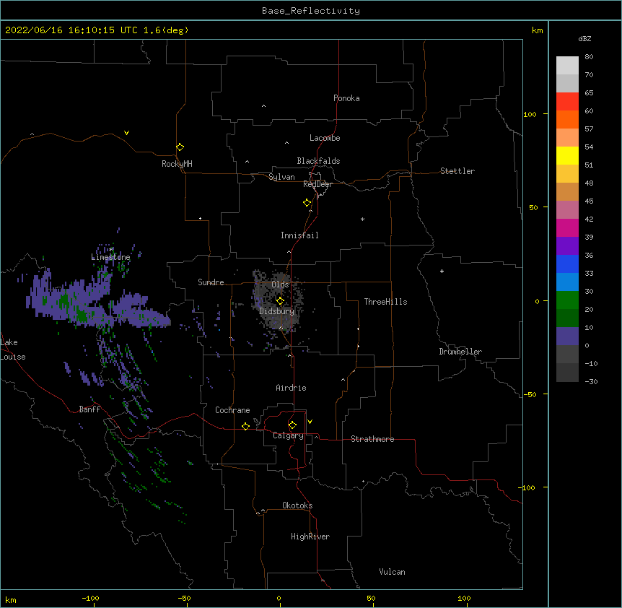Select the magenta 42 dBZ legend color
Screen dimensions: 622x608
pyautogui.click(x=567, y=227)
